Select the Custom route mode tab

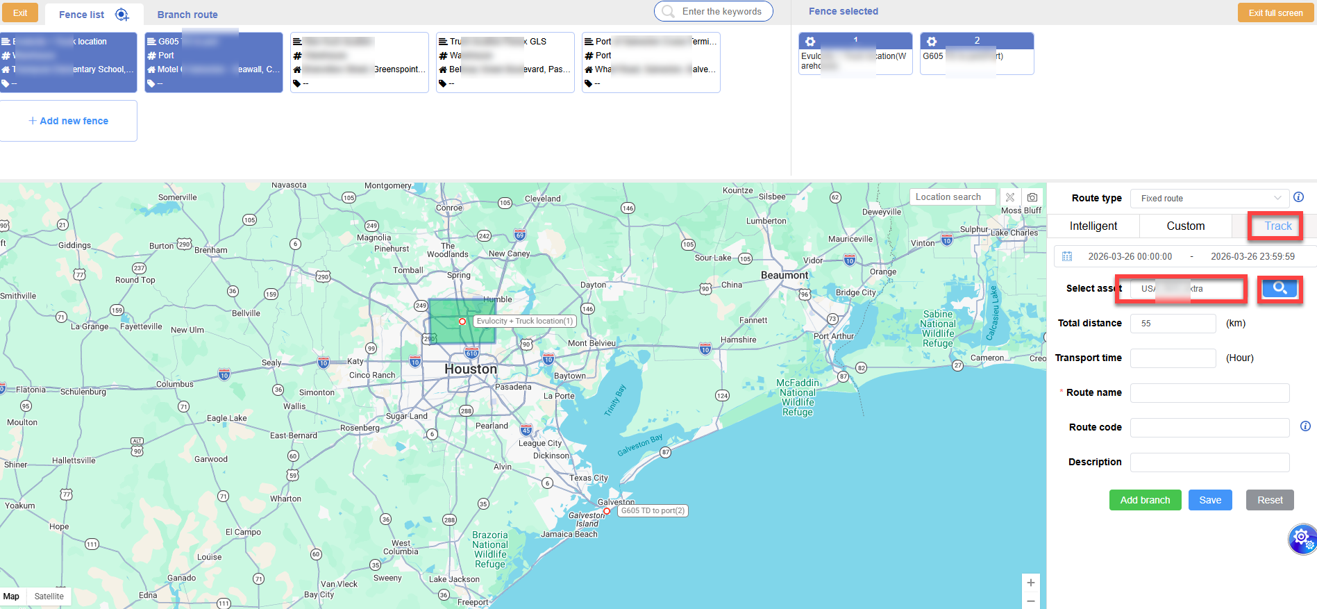[1185, 226]
